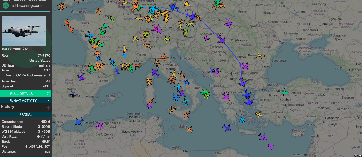This screenshot has width=362, height=157.
Task: Click the yellow helicopter icon near Bucharest
Action: [260, 56]
